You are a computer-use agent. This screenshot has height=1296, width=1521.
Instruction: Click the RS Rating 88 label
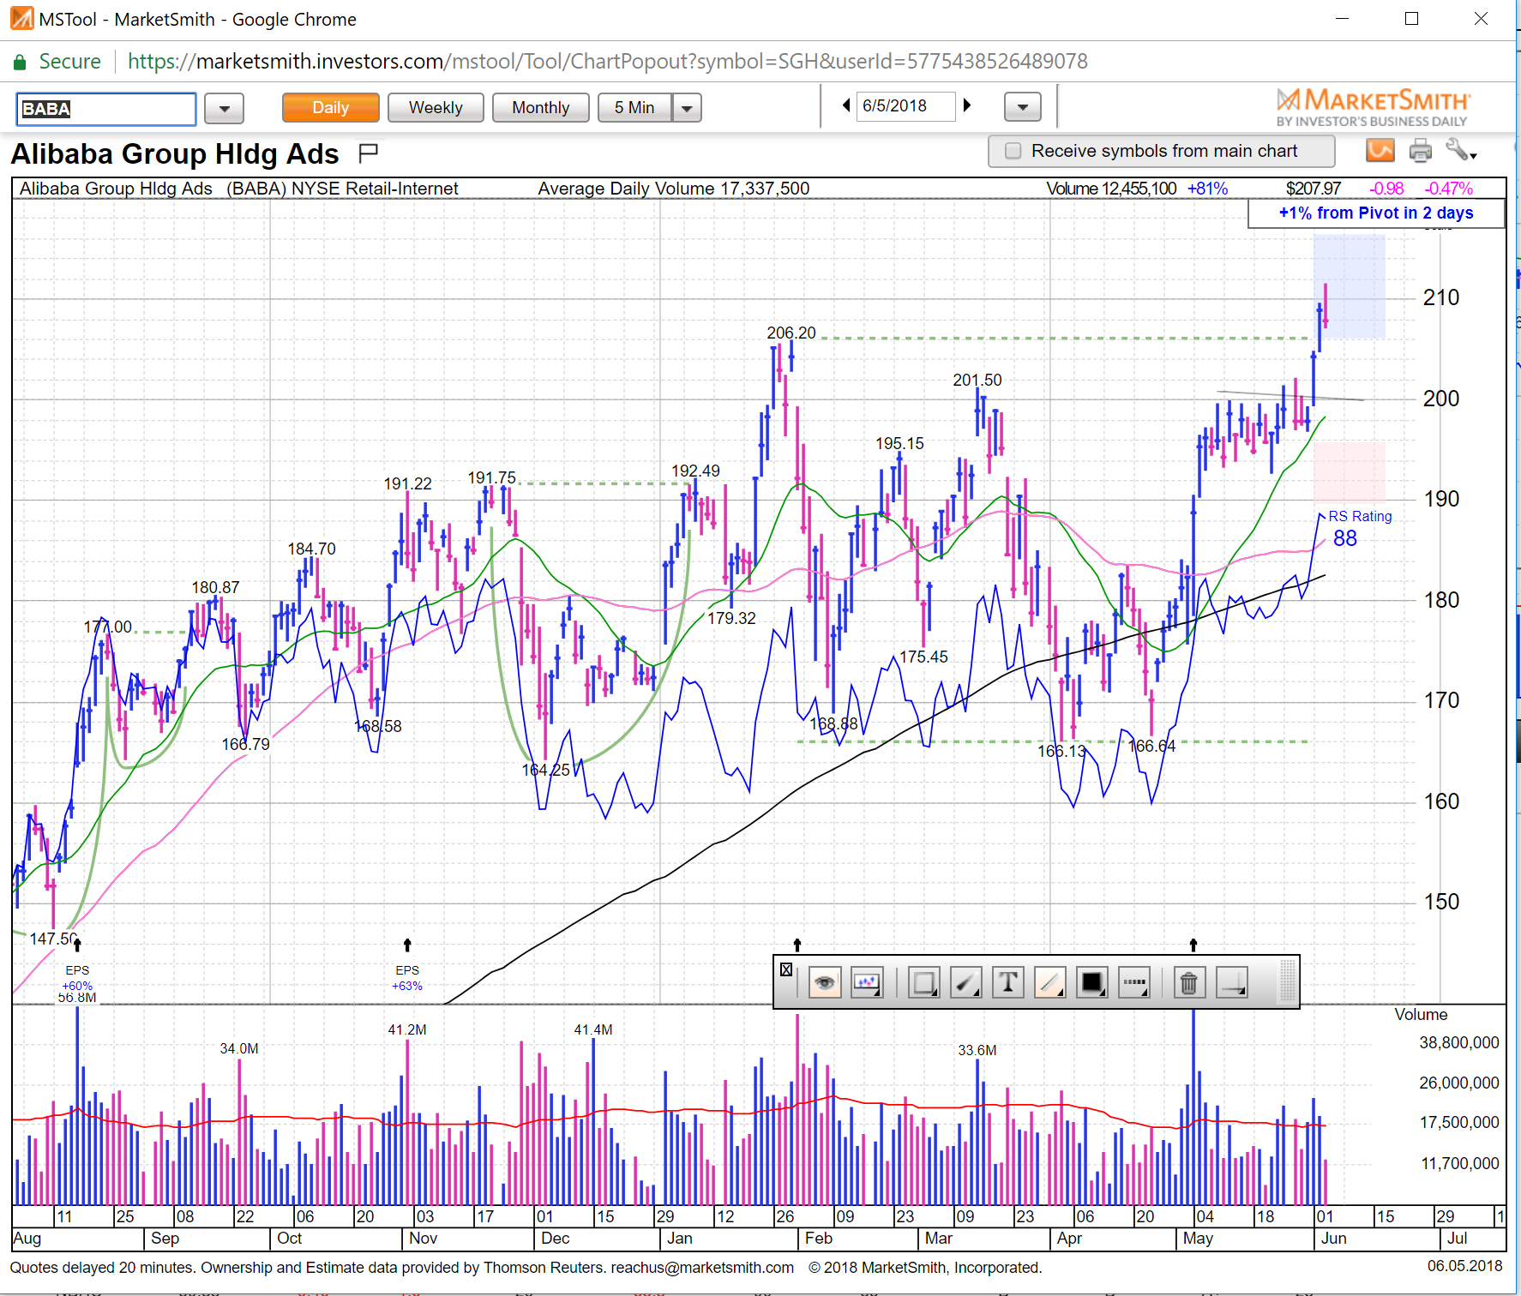click(x=1359, y=528)
